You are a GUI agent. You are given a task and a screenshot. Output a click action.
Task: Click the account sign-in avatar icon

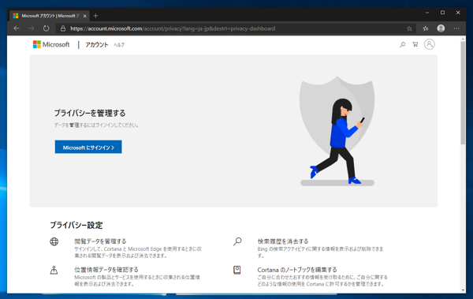coord(430,44)
